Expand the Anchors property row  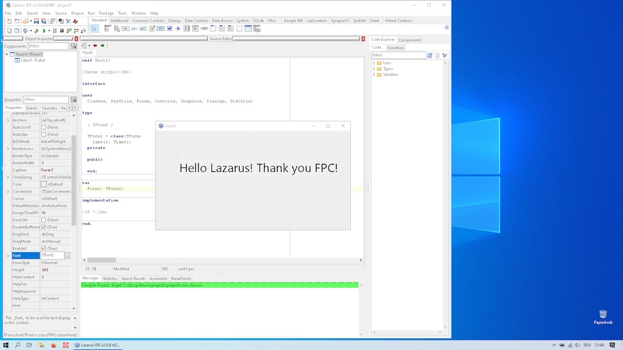click(8, 120)
